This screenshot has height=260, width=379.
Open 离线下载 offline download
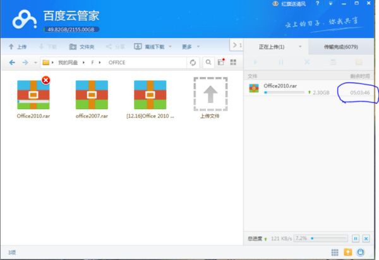pyautogui.click(x=150, y=47)
